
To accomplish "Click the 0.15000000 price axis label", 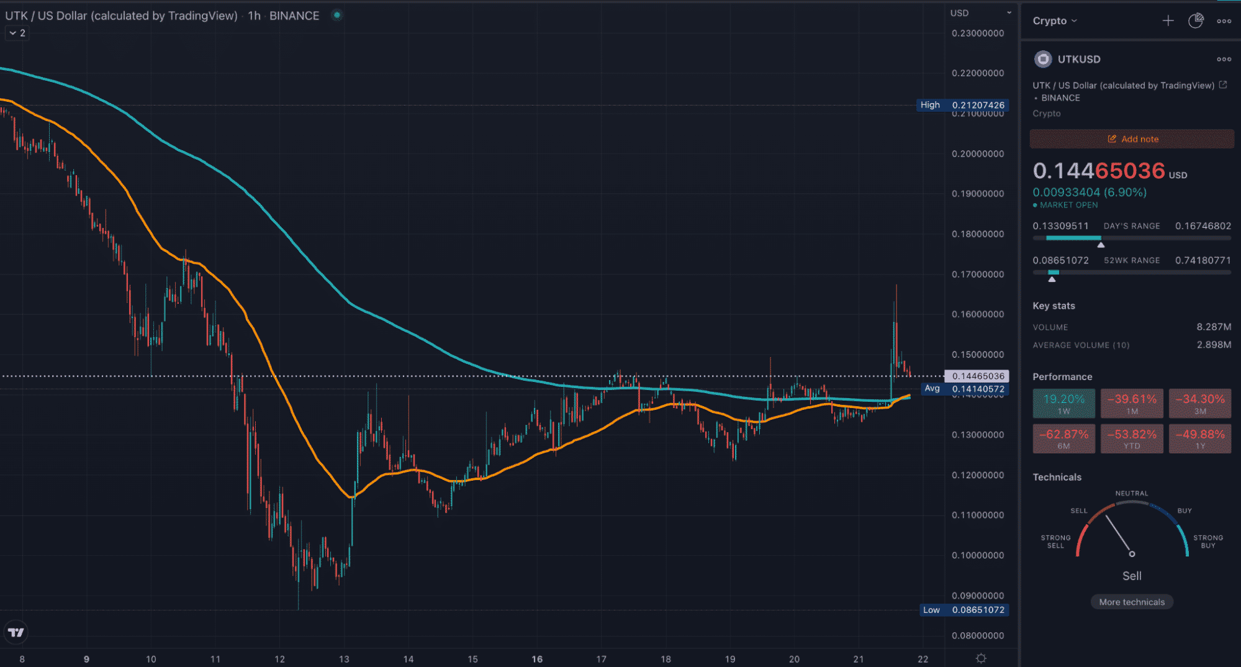I will 978,355.
